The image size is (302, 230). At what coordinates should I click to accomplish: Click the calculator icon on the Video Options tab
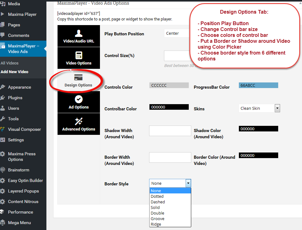pos(79,55)
